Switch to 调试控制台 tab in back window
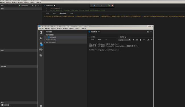The image size is (185, 107). point(63,13)
